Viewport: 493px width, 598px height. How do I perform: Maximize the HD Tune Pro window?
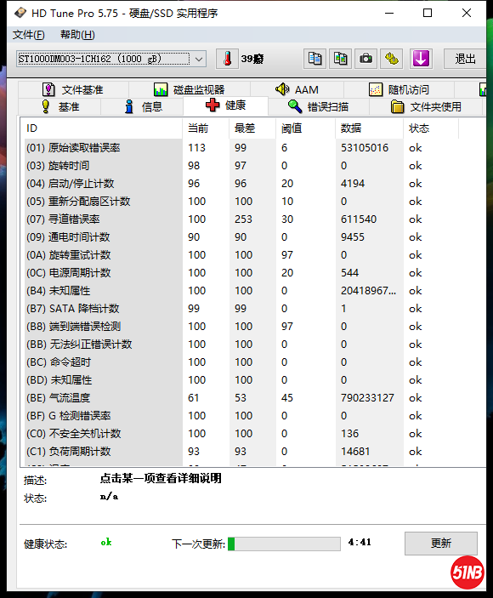[428, 13]
